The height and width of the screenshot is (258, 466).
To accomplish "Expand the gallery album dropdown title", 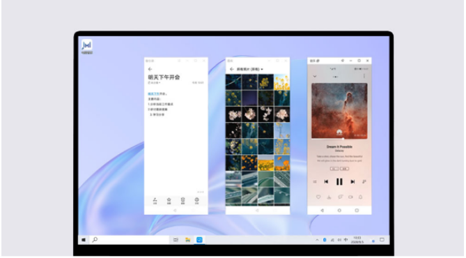I will (250, 69).
